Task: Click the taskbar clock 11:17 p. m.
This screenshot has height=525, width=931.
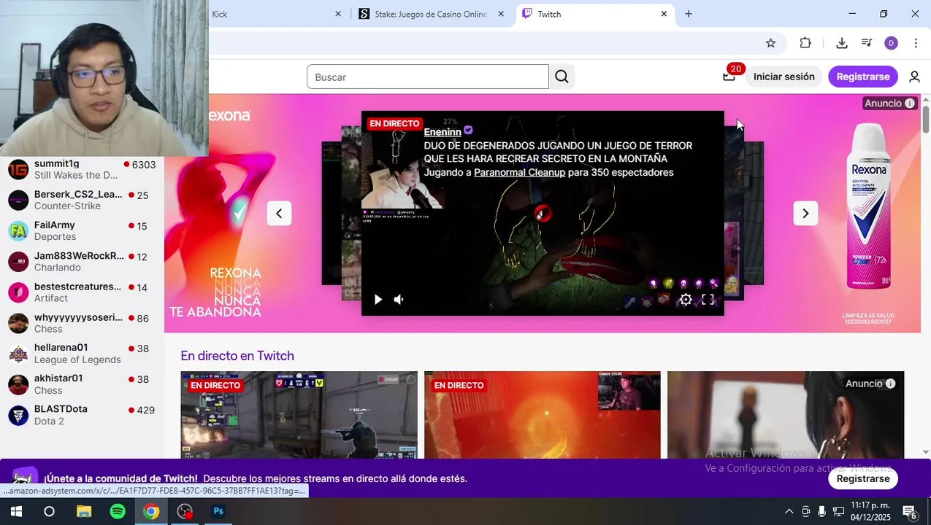Action: point(870,505)
